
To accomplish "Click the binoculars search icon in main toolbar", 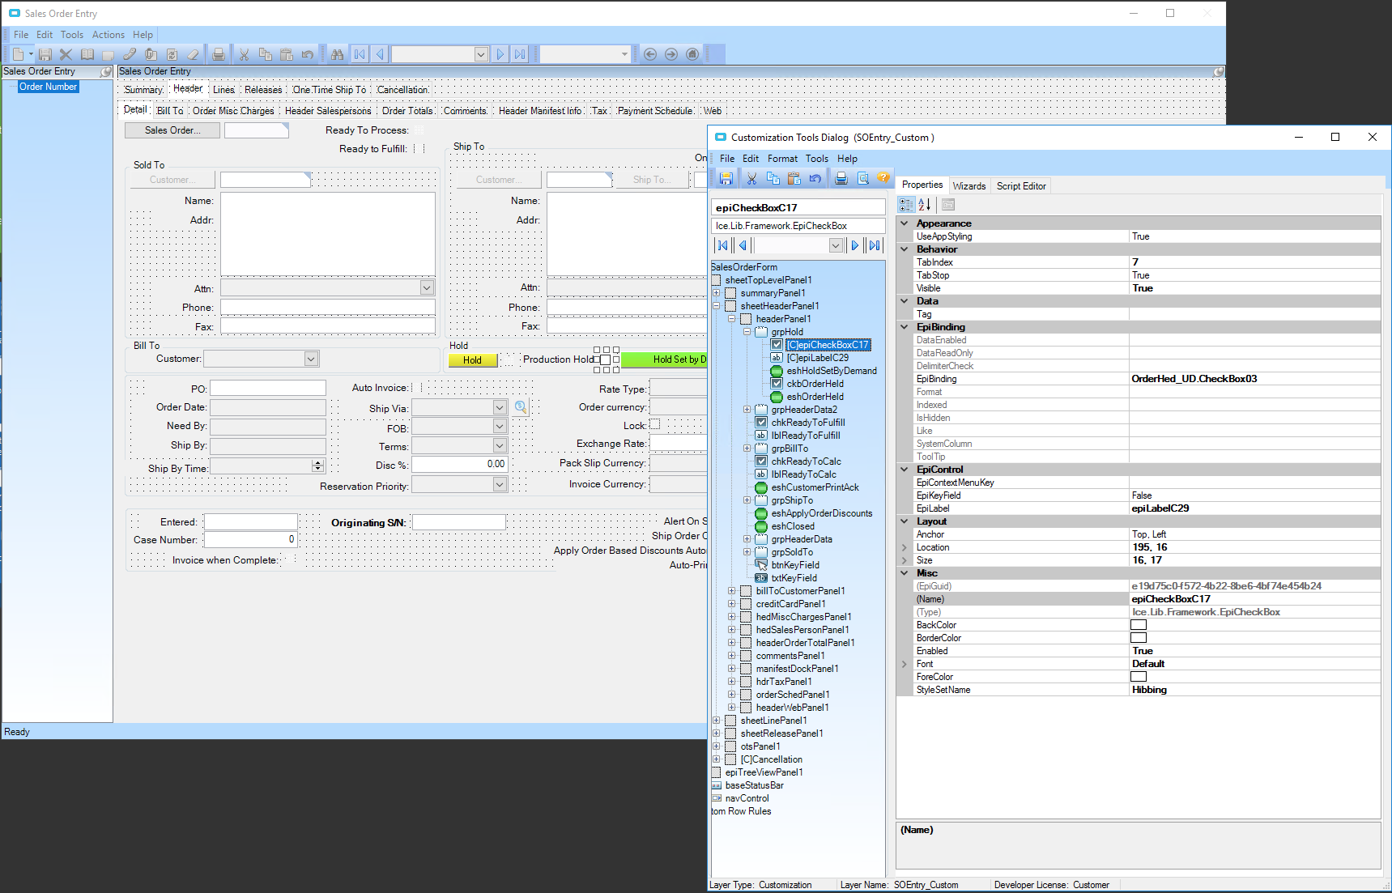I will click(x=337, y=54).
